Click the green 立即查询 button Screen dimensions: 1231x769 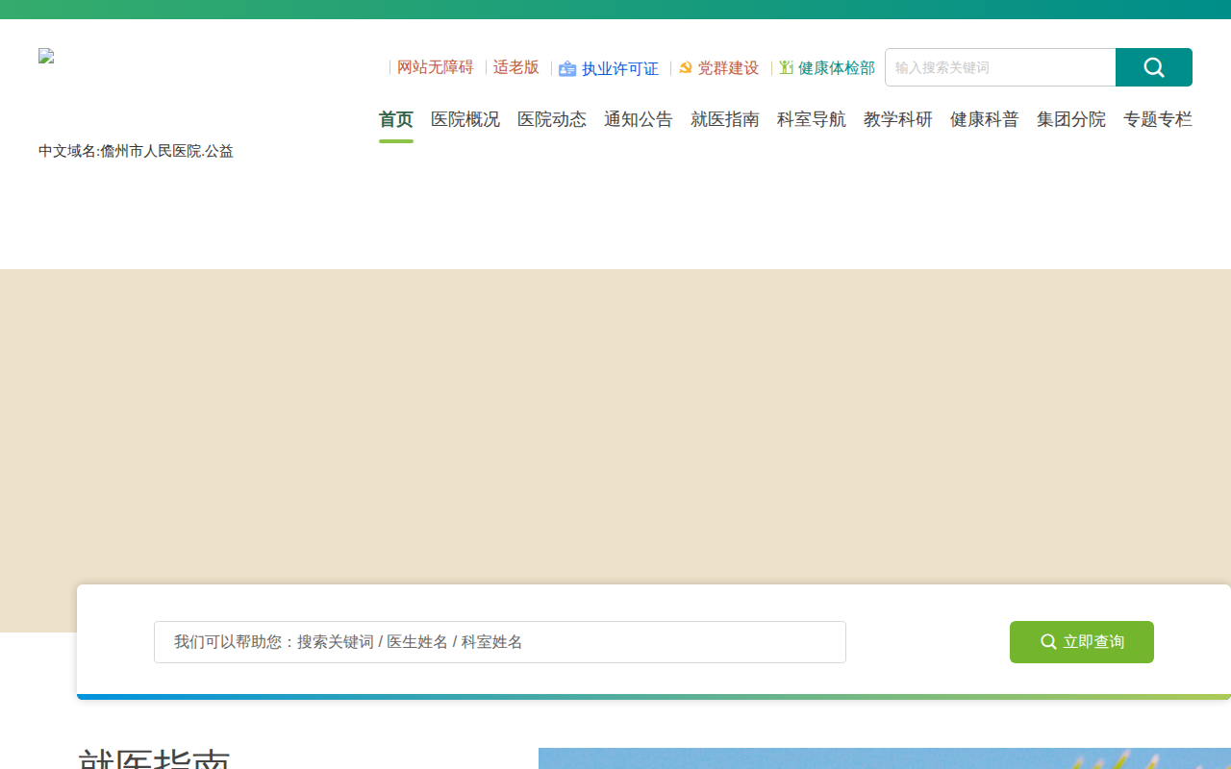click(x=1082, y=642)
